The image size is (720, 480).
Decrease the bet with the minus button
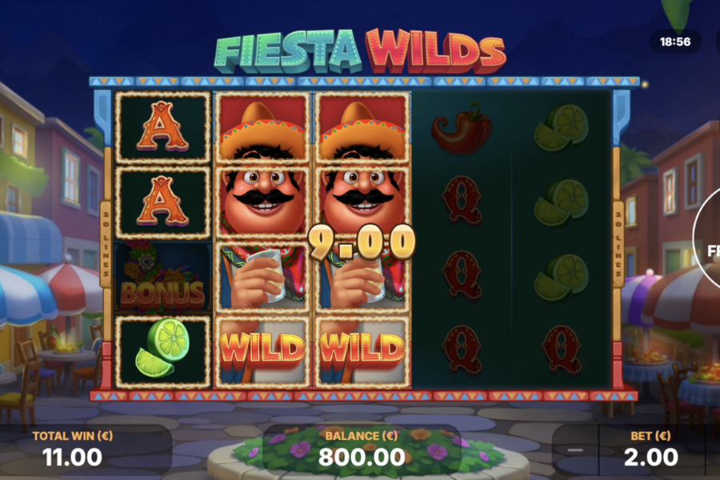coord(575,450)
